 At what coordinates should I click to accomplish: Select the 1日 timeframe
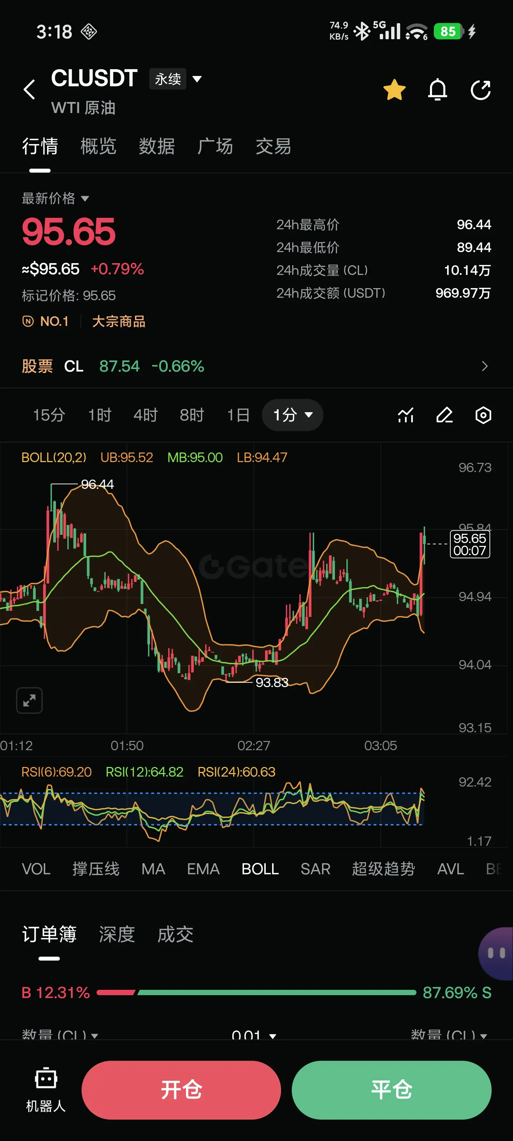click(238, 415)
